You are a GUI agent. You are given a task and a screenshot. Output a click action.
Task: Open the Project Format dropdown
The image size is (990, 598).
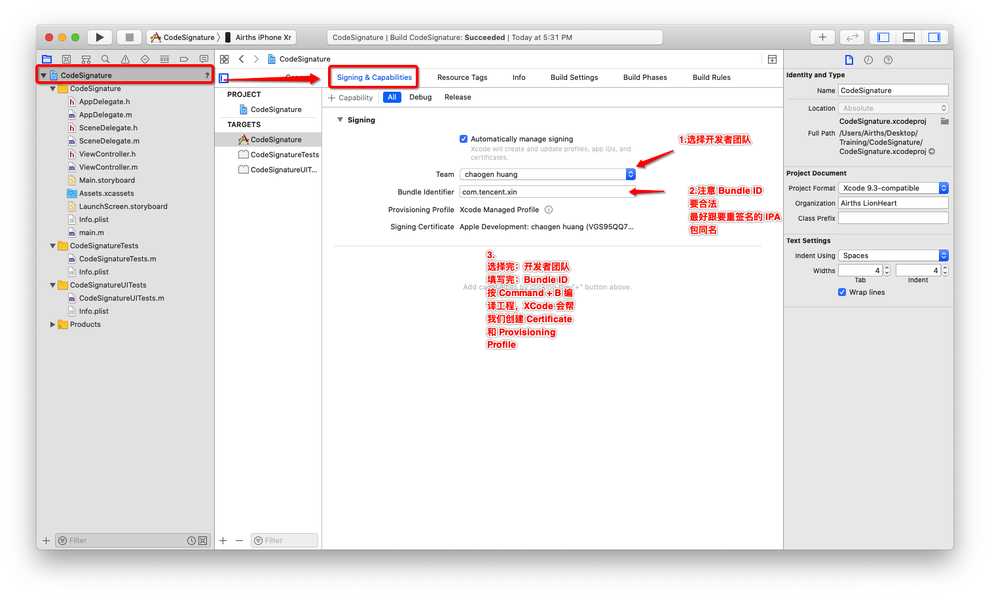[893, 188]
